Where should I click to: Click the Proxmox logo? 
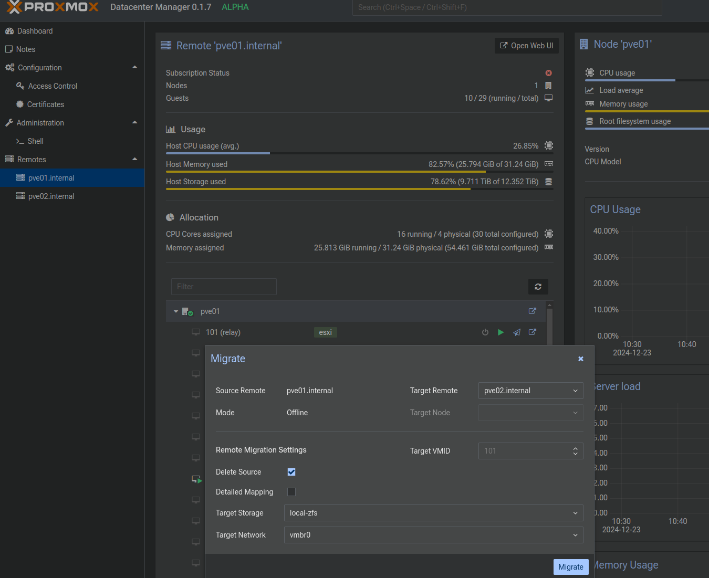[x=53, y=7]
